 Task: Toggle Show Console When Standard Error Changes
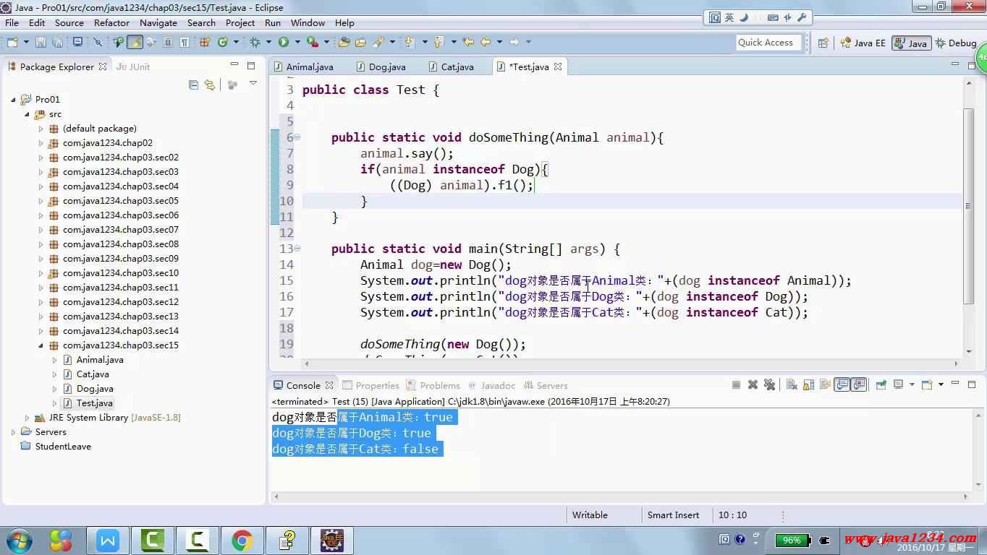859,384
